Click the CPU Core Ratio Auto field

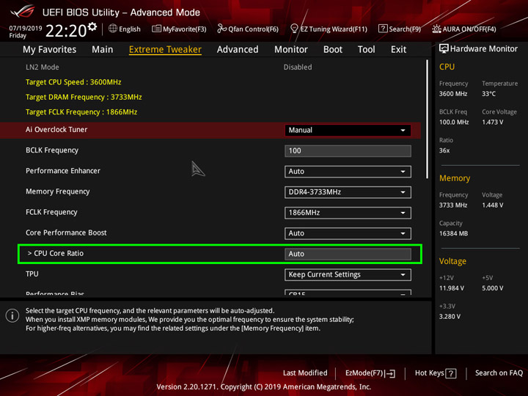(x=348, y=254)
